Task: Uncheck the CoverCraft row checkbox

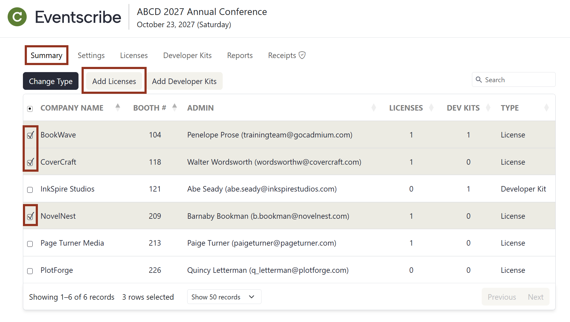Action: point(30,162)
